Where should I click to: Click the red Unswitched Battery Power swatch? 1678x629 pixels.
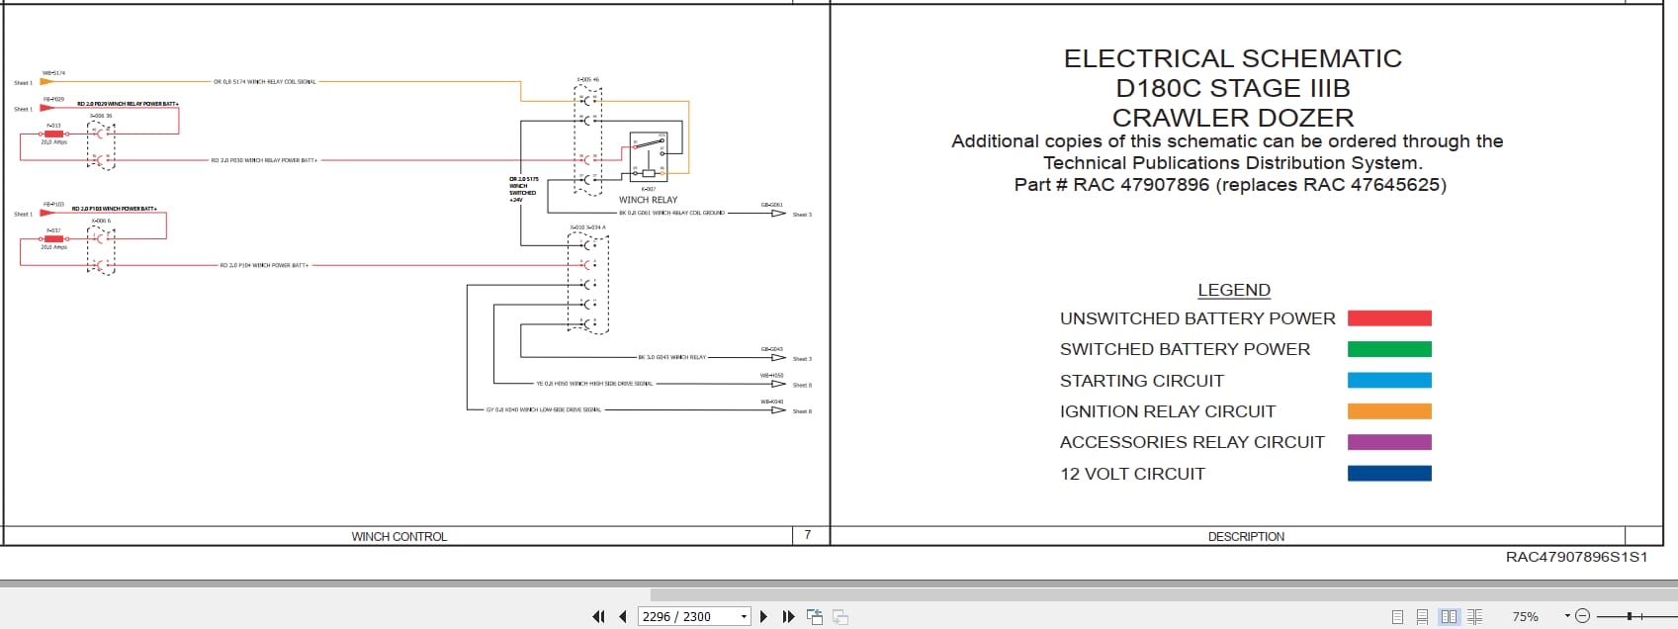(x=1389, y=318)
